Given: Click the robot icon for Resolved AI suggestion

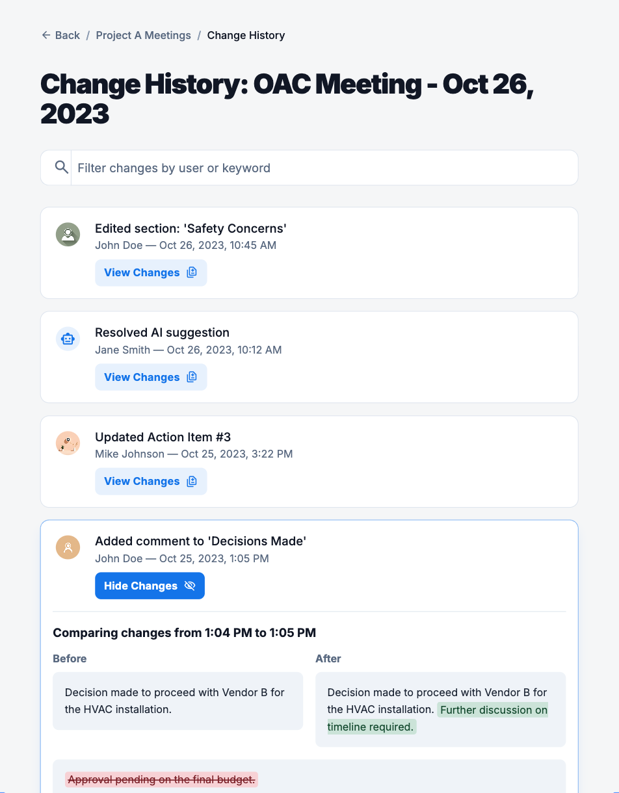Looking at the screenshot, I should click(x=68, y=339).
